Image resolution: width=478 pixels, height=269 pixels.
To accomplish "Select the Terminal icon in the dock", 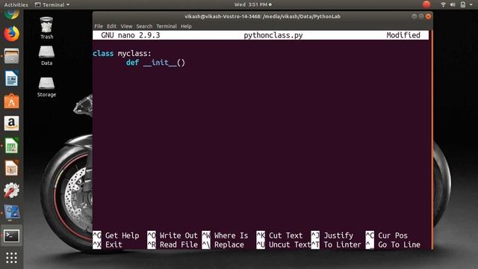I will click(12, 236).
